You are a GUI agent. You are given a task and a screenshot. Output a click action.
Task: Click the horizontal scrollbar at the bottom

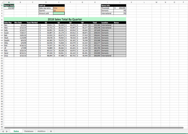pyautogui.click(x=94, y=128)
